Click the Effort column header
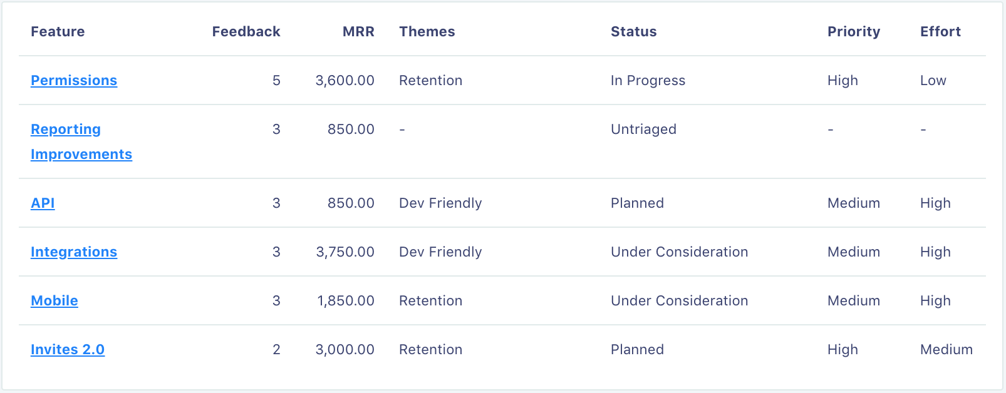 940,31
